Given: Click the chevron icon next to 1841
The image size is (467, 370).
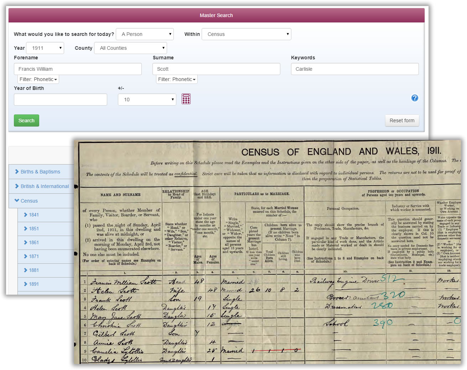Looking at the screenshot, I should pos(26,215).
